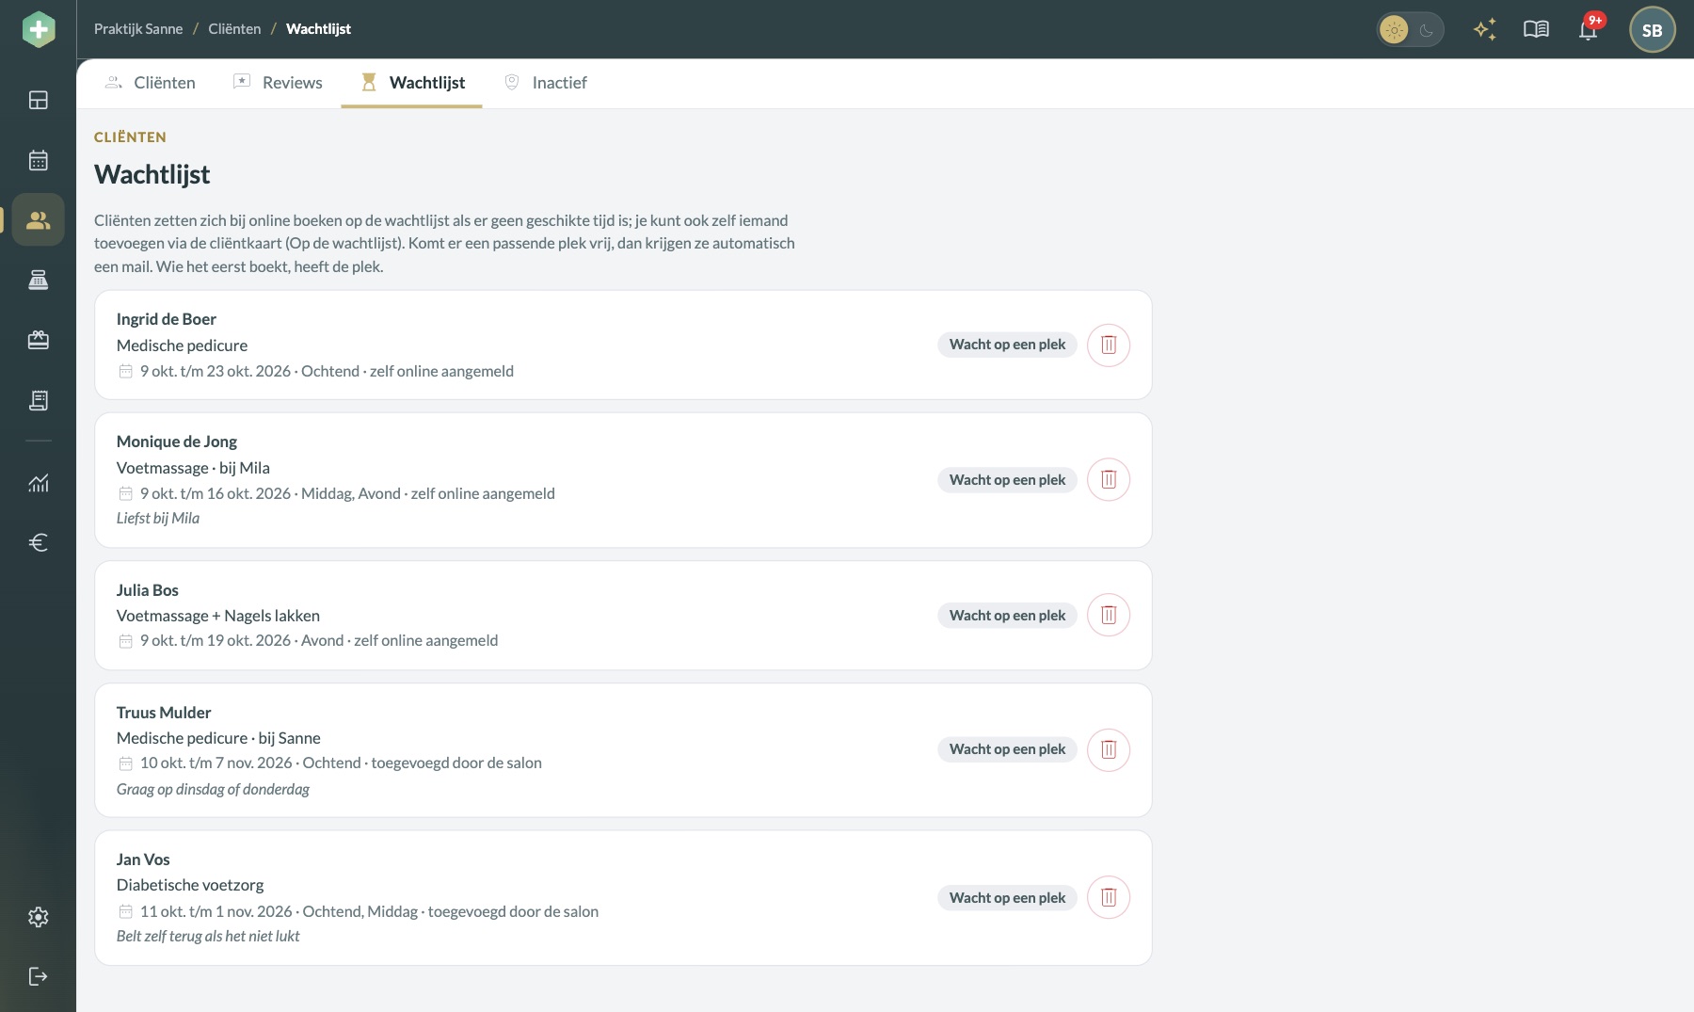Open client name Monique de Jong

click(177, 442)
